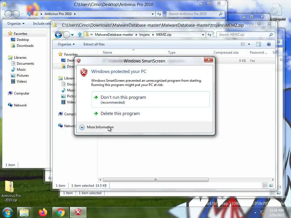Show hidden icons in system tray
This screenshot has height=218, width=291.
click(x=255, y=213)
